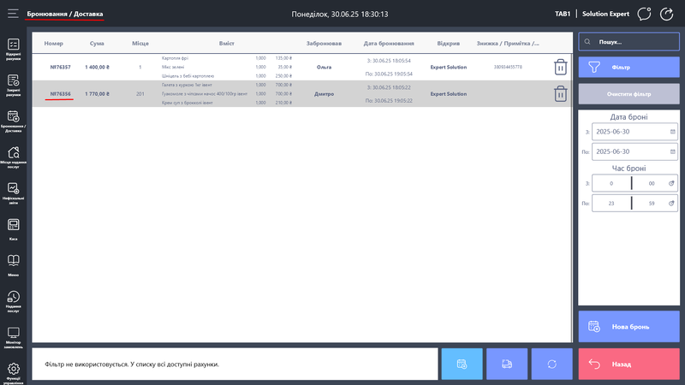Click the Пошук search field
This screenshot has width=685, height=385.
629,41
